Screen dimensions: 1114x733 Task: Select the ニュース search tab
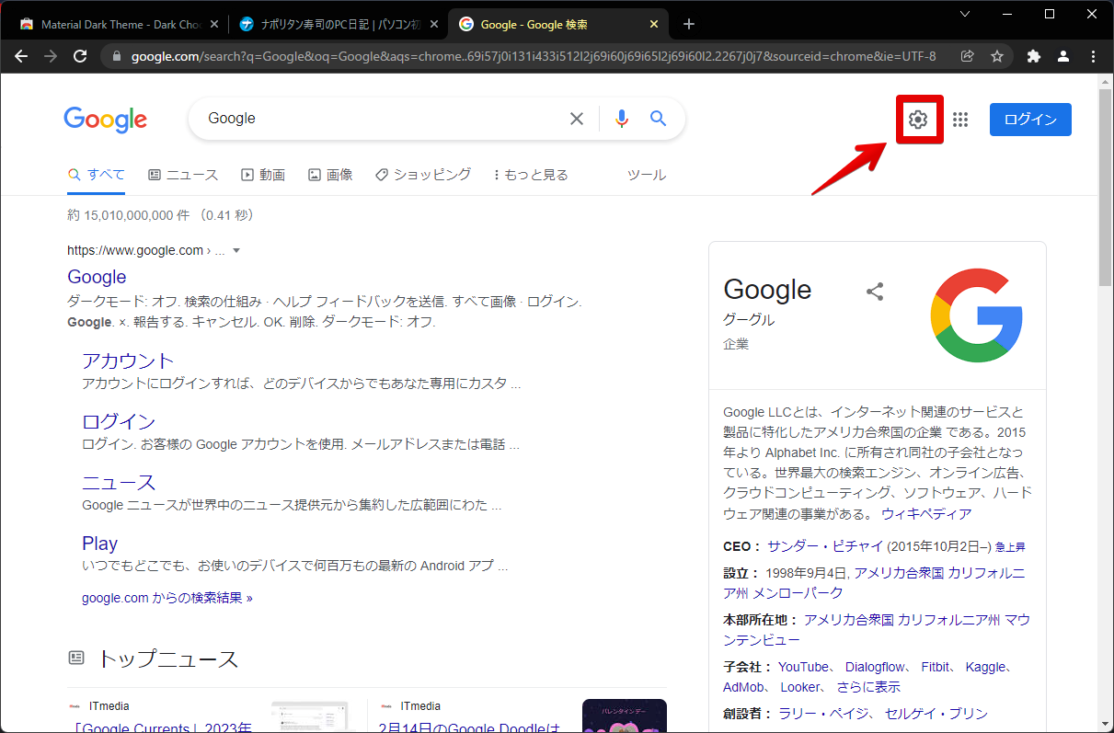(183, 175)
